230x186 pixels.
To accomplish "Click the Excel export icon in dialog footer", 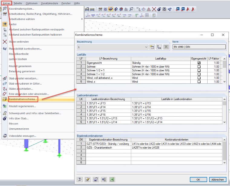I will coord(112,179).
